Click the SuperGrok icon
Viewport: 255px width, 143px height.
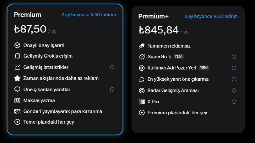142,57
